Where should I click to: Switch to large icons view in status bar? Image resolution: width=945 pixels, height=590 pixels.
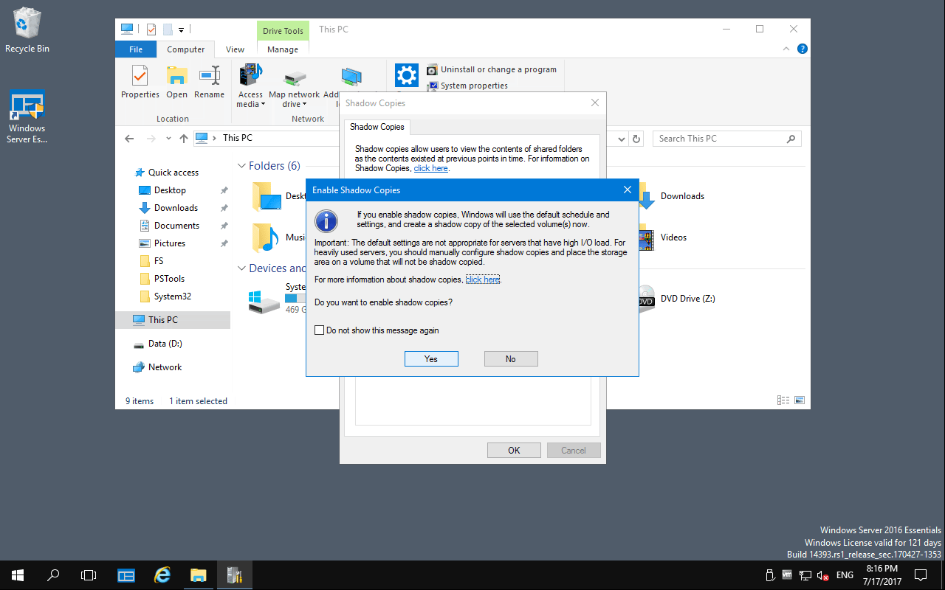[x=799, y=400]
